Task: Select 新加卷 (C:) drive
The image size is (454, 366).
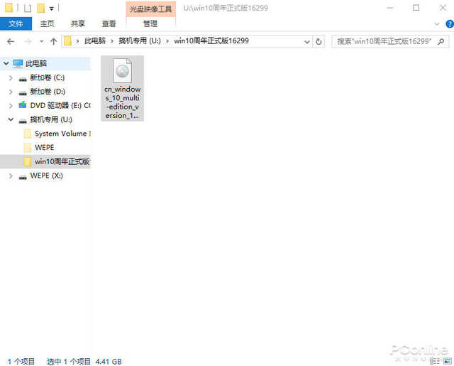Action: [48, 77]
